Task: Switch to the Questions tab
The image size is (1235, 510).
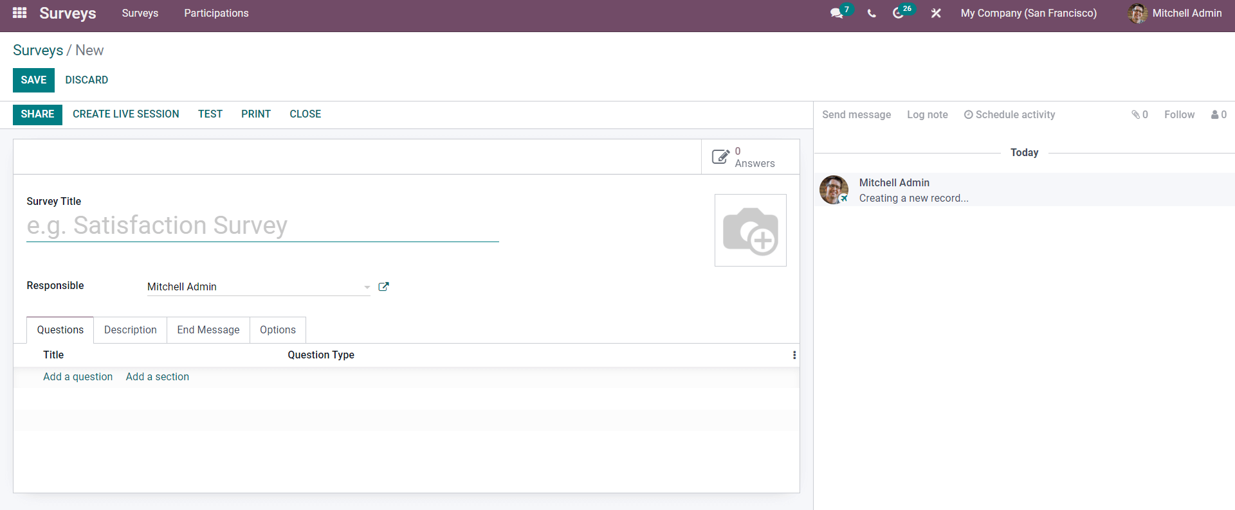Action: [x=60, y=330]
